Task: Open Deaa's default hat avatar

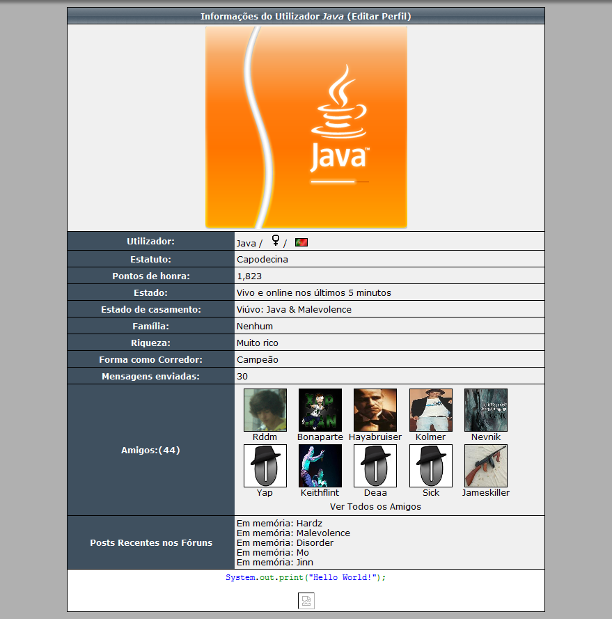Action: (375, 466)
